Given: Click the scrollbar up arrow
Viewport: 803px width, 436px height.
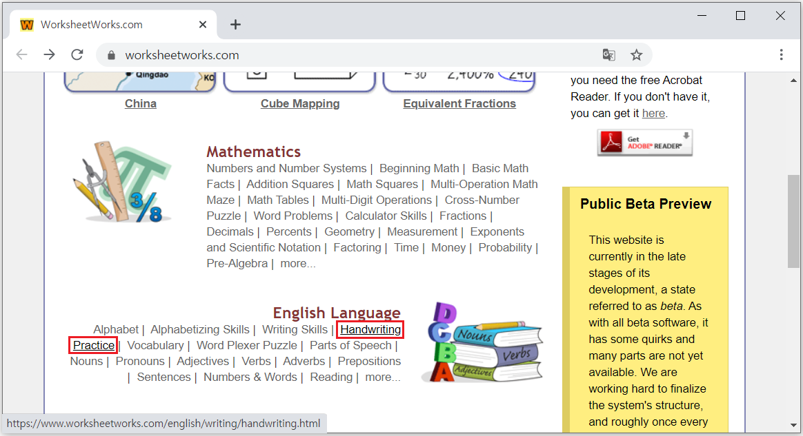Looking at the screenshot, I should pyautogui.click(x=793, y=81).
